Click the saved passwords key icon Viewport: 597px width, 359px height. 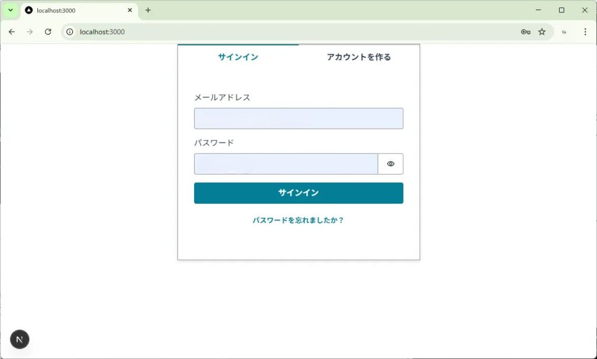[525, 32]
